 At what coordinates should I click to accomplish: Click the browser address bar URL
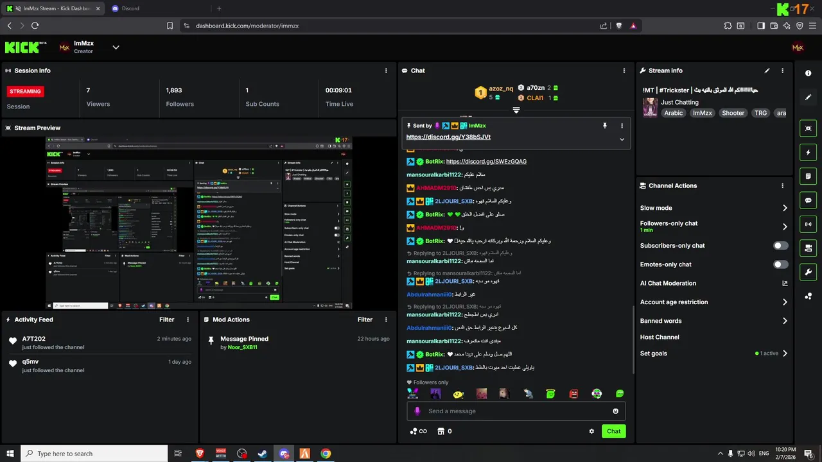point(247,26)
